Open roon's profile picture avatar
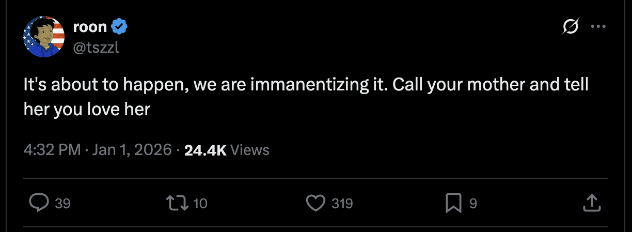Screen dimensions: 632x232 (44, 37)
